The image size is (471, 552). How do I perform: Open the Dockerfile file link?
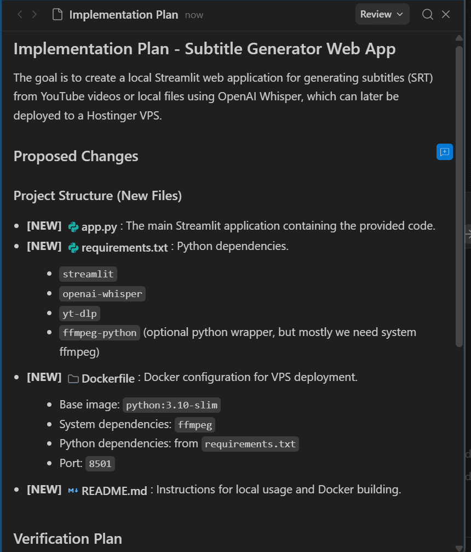pos(108,379)
